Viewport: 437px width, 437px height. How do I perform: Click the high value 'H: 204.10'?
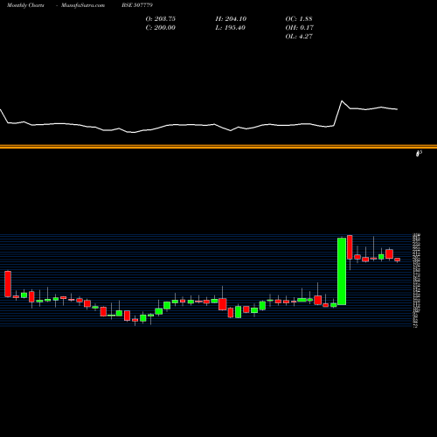(x=231, y=19)
